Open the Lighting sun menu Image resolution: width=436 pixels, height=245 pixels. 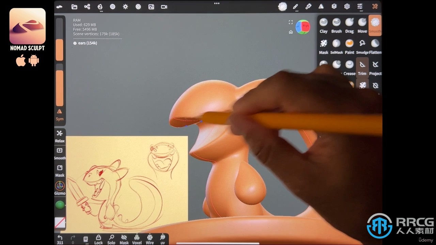[125, 6]
